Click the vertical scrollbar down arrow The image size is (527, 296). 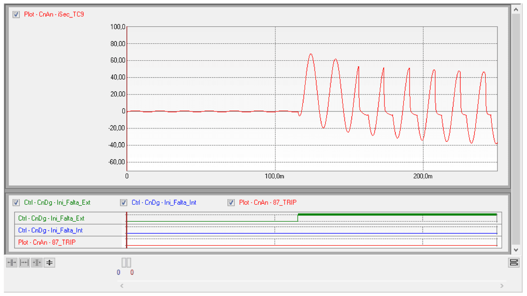coord(516,250)
